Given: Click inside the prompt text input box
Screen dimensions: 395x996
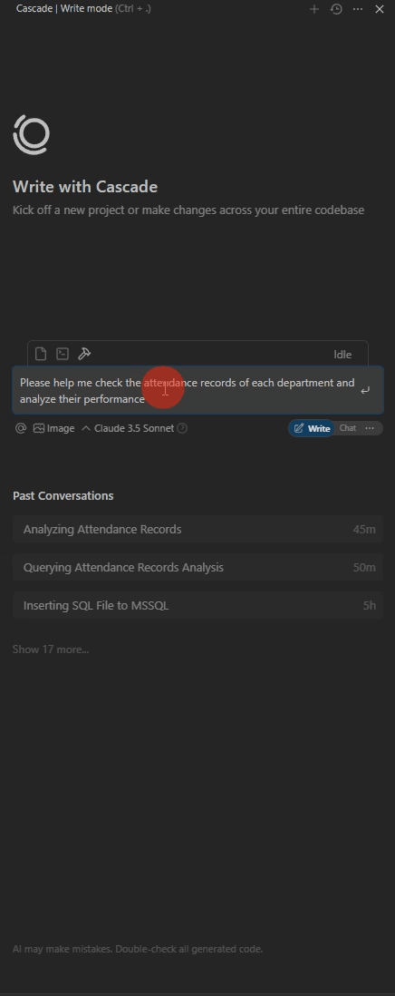Looking at the screenshot, I should pos(187,391).
